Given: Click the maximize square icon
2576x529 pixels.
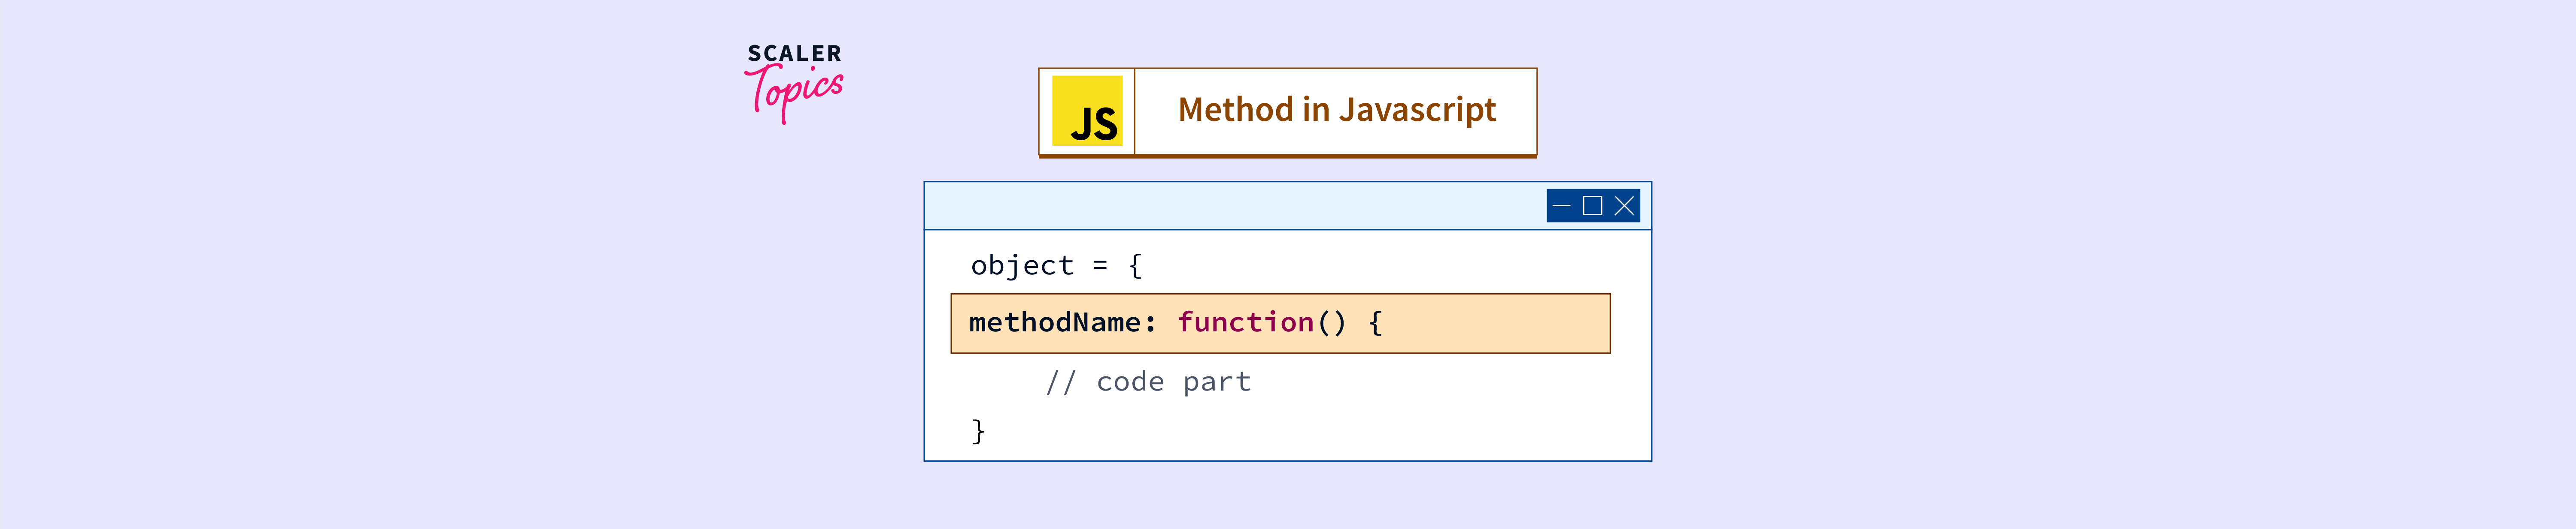Looking at the screenshot, I should 1593,206.
